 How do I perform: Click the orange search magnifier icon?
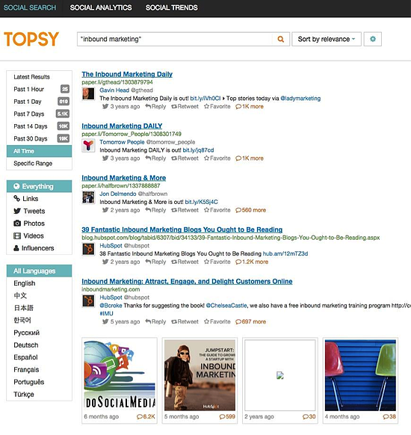tap(281, 39)
